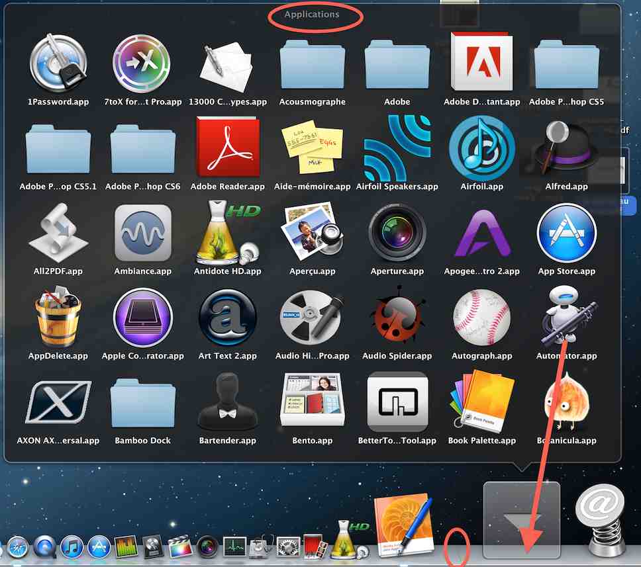Image resolution: width=641 pixels, height=567 pixels.
Task: Launch AppDelete.app trash bucket icon
Action: (x=58, y=316)
